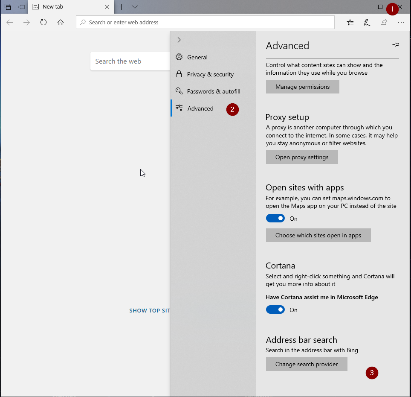The height and width of the screenshot is (397, 411).
Task: Click SHOW TOP SITES link
Action: (x=150, y=311)
